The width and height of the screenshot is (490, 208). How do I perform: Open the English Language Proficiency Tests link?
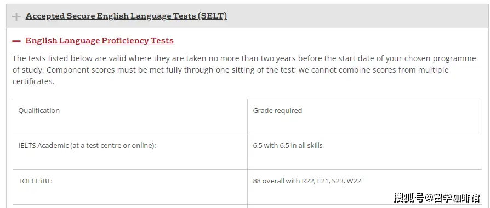point(99,41)
